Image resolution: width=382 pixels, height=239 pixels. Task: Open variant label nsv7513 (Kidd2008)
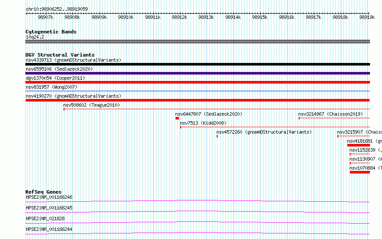[x=203, y=123]
